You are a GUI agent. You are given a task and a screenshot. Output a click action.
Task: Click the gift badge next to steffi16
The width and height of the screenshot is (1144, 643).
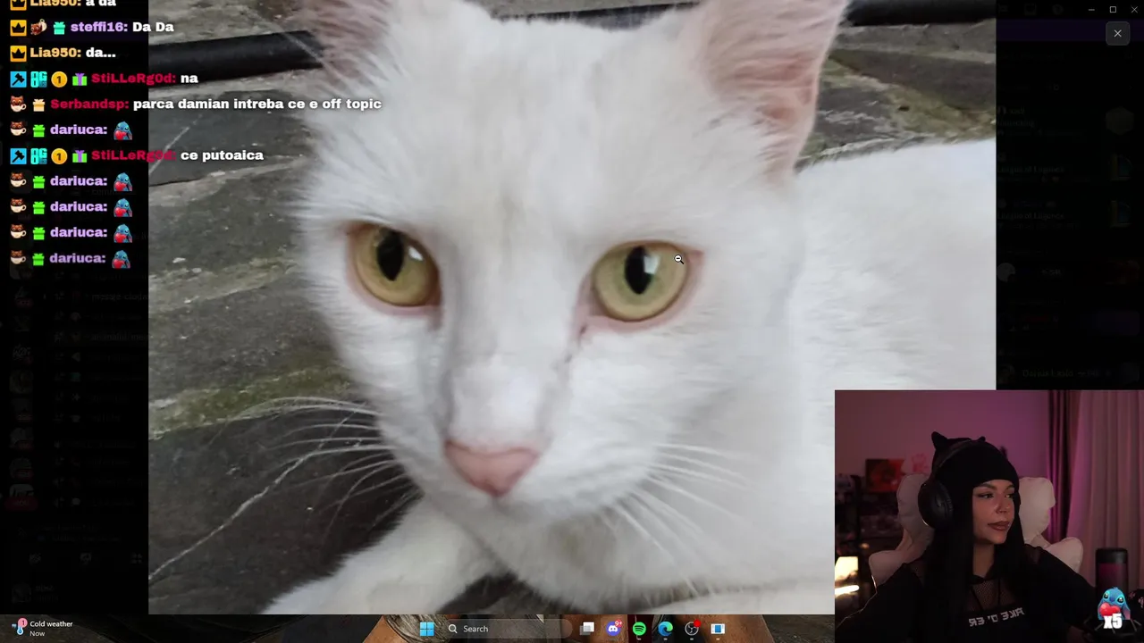(59, 28)
